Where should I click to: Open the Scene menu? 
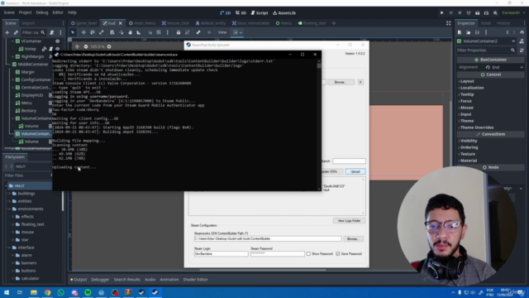[x=9, y=12]
